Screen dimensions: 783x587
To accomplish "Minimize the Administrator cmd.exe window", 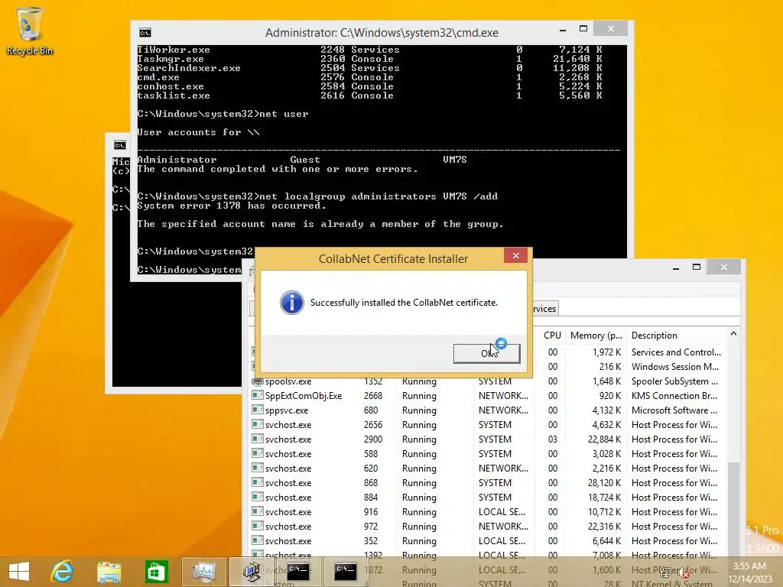I will click(563, 30).
